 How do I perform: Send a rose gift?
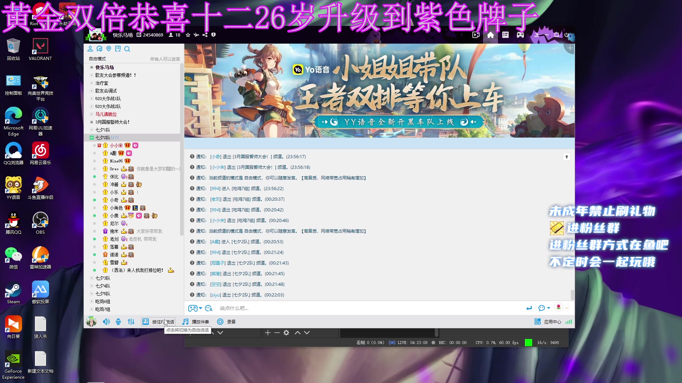pyautogui.click(x=558, y=308)
